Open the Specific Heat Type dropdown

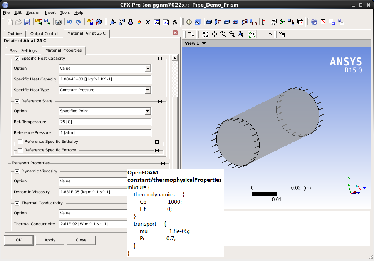148,90
